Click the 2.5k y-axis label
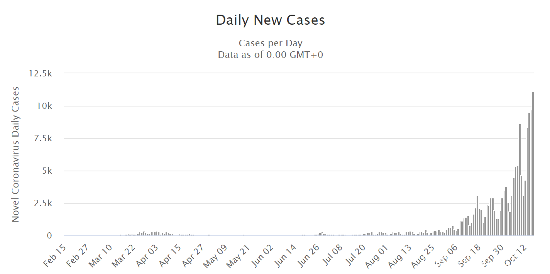The image size is (550, 274). pyautogui.click(x=42, y=203)
